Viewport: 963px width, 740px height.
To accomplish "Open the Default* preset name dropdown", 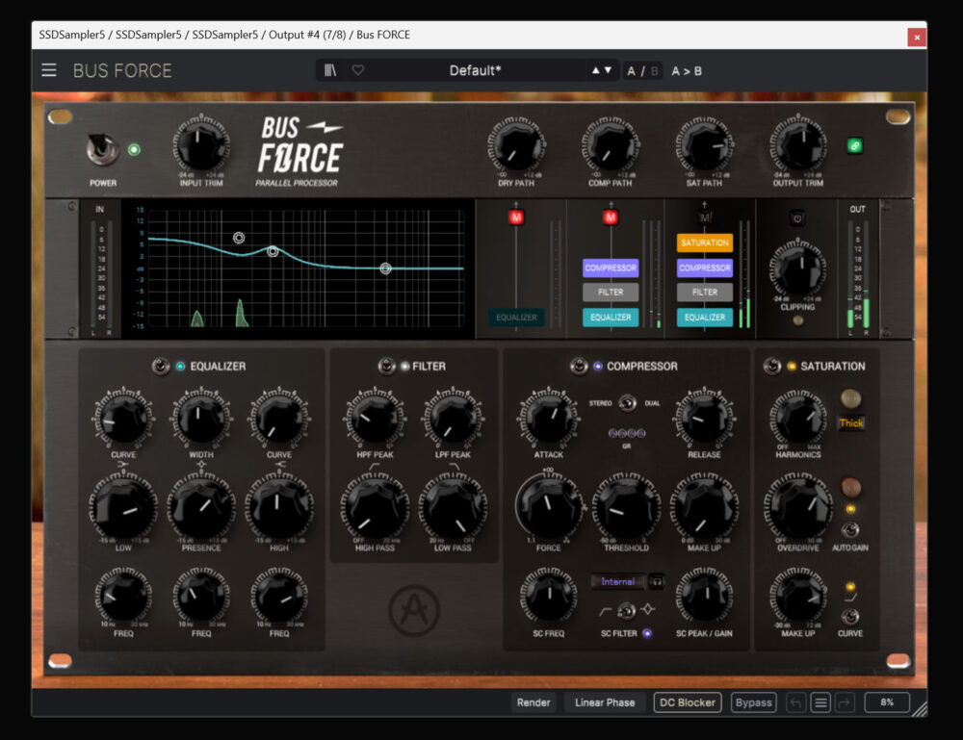I will click(475, 70).
